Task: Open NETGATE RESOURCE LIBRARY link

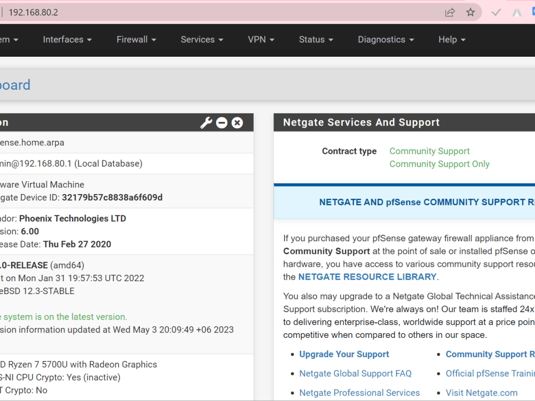Action: click(x=368, y=277)
